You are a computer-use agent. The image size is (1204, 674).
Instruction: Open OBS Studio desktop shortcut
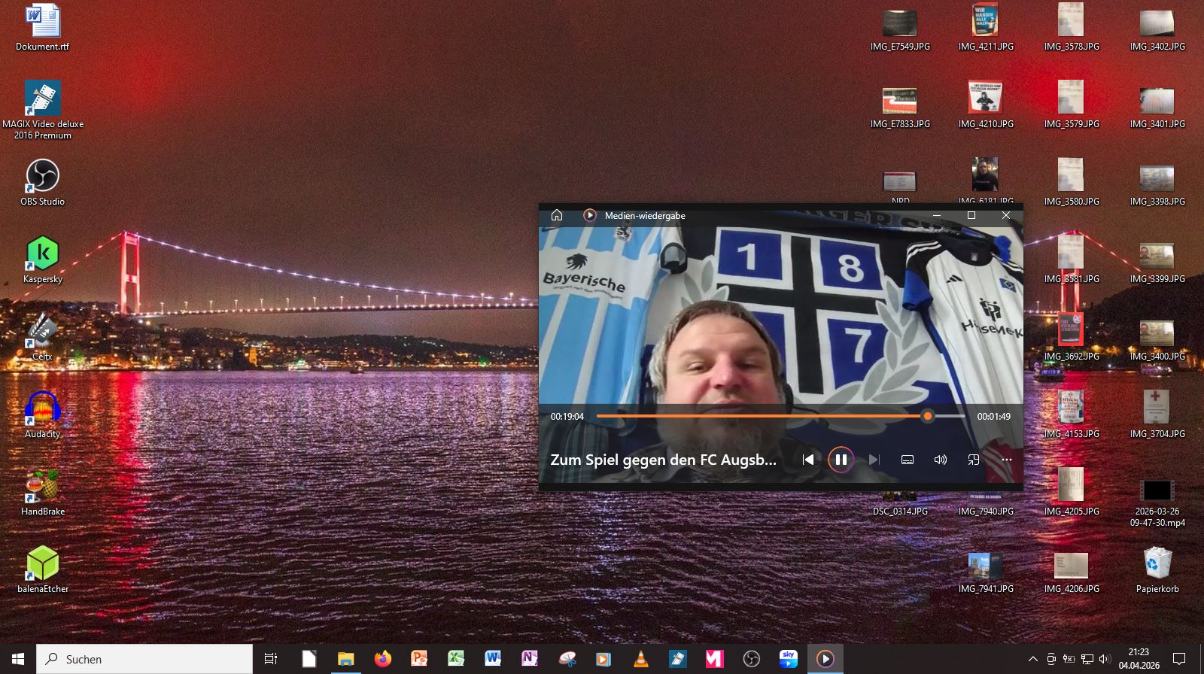[x=42, y=183]
